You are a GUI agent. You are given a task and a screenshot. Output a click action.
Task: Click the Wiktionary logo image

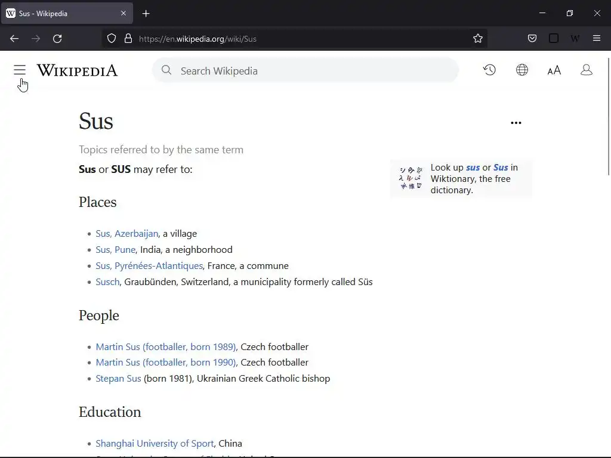click(411, 178)
